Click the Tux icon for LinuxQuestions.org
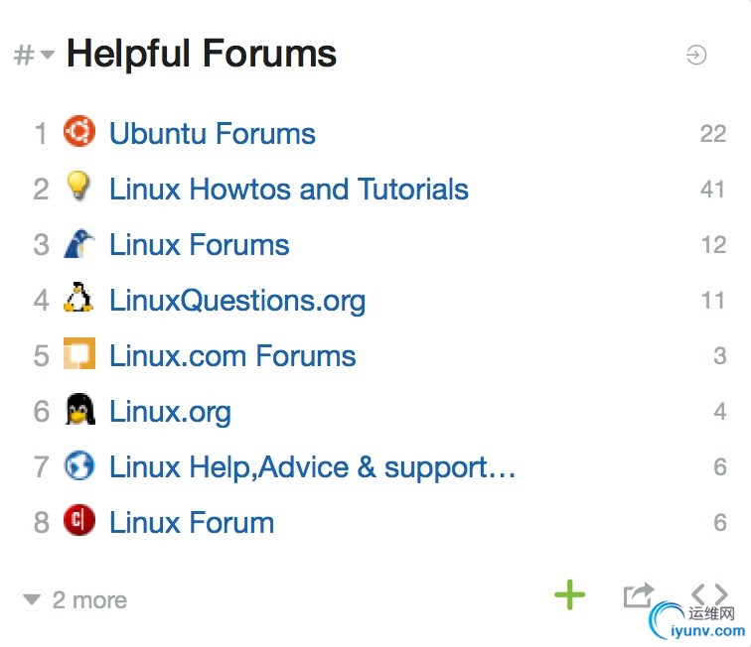The height and width of the screenshot is (647, 751). point(78,299)
